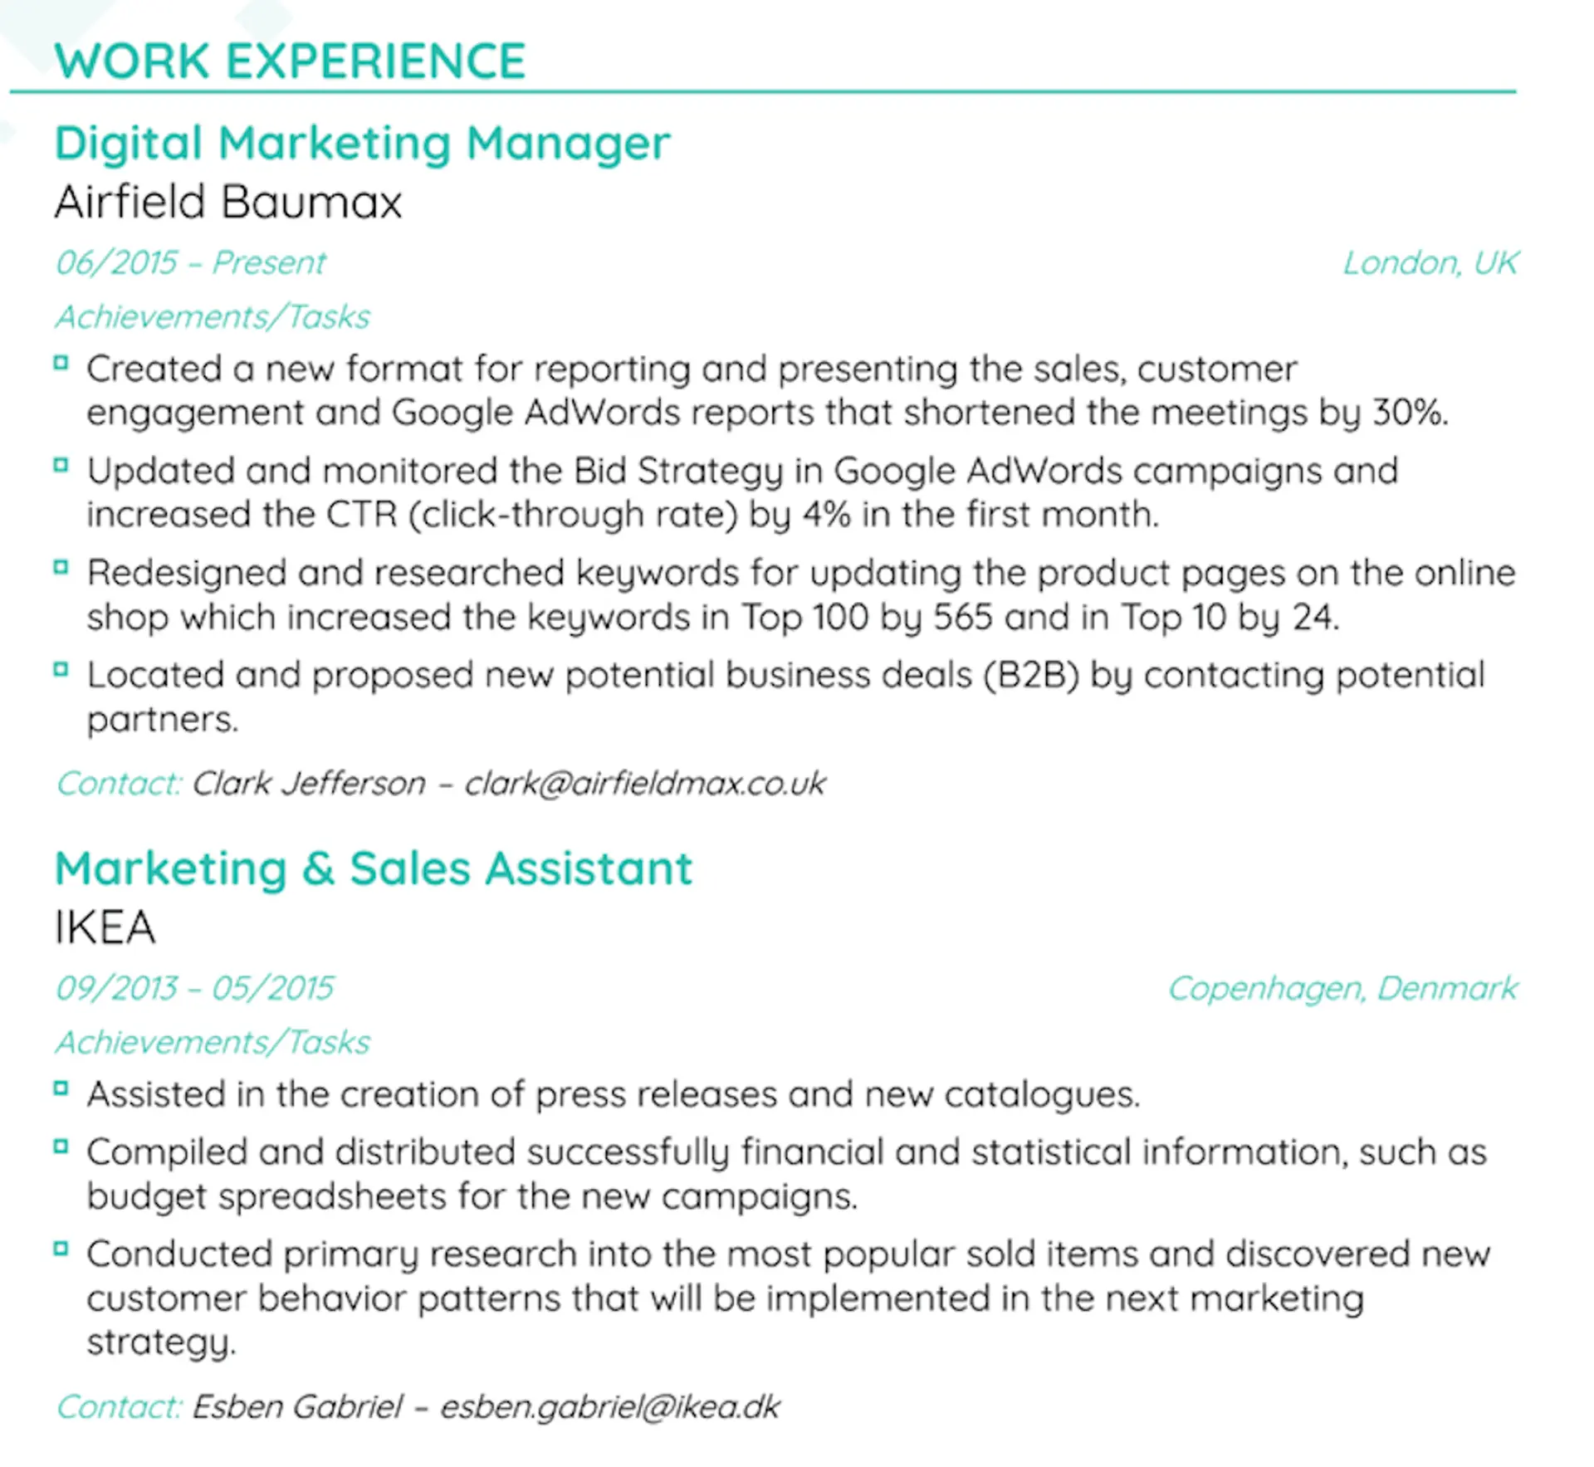Click the contact name Esben Gabriel
The height and width of the screenshot is (1467, 1594).
pyautogui.click(x=297, y=1406)
